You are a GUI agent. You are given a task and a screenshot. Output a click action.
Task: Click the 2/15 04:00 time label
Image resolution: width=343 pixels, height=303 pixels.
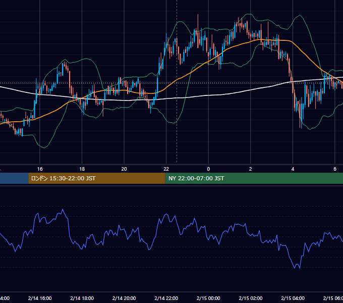(x=293, y=298)
